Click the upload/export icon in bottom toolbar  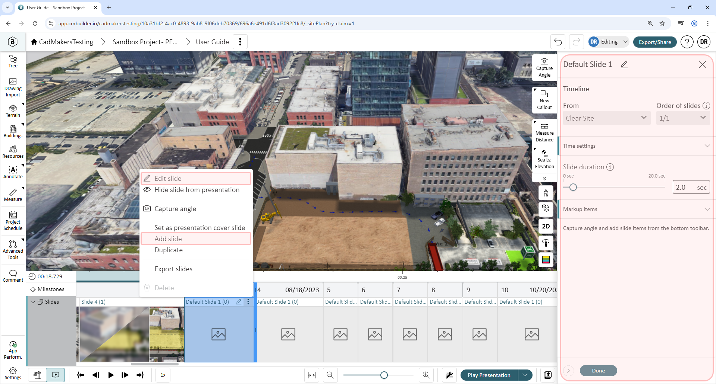(x=548, y=375)
